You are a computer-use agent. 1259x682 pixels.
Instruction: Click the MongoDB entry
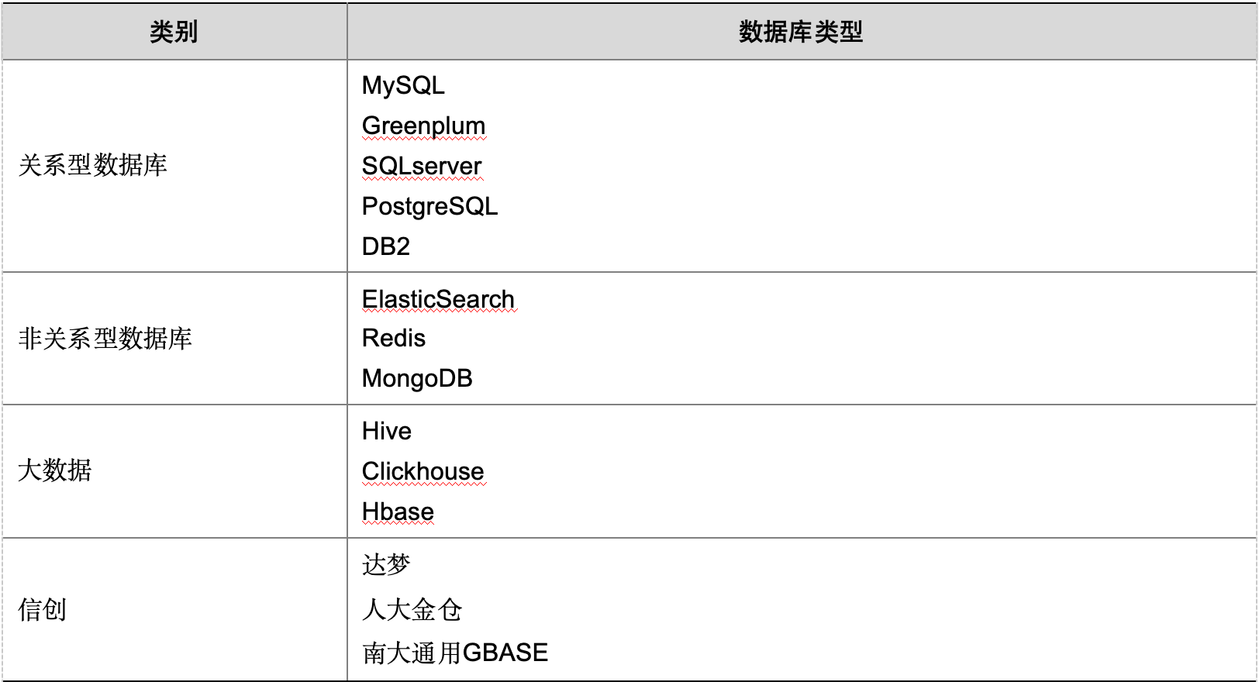(x=417, y=379)
